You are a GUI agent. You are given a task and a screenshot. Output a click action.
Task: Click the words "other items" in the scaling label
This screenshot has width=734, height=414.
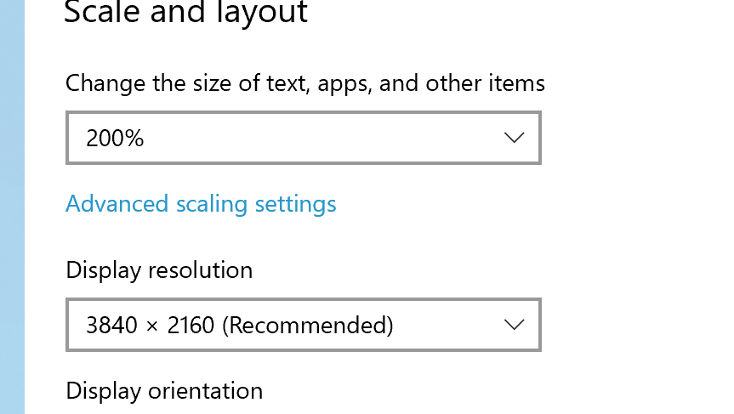[485, 83]
